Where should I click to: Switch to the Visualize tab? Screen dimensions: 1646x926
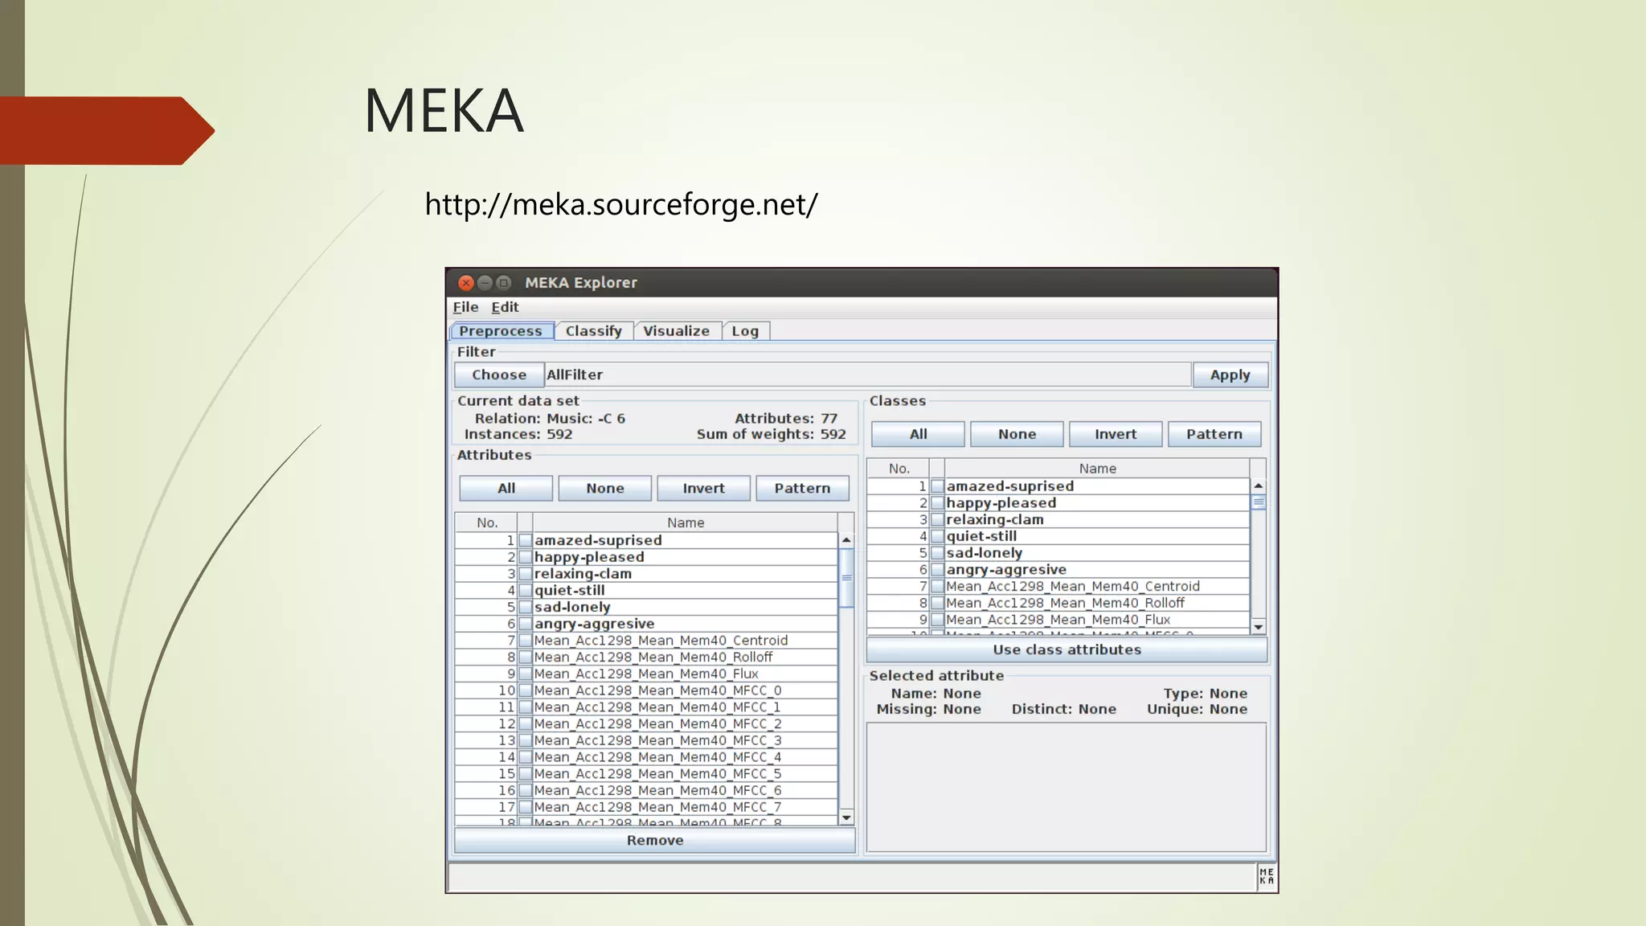point(677,331)
